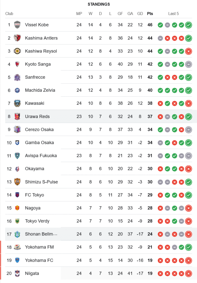Image resolution: width=197 pixels, height=283 pixels.
Task: Click the Niigata team badge
Action: pos(17,273)
